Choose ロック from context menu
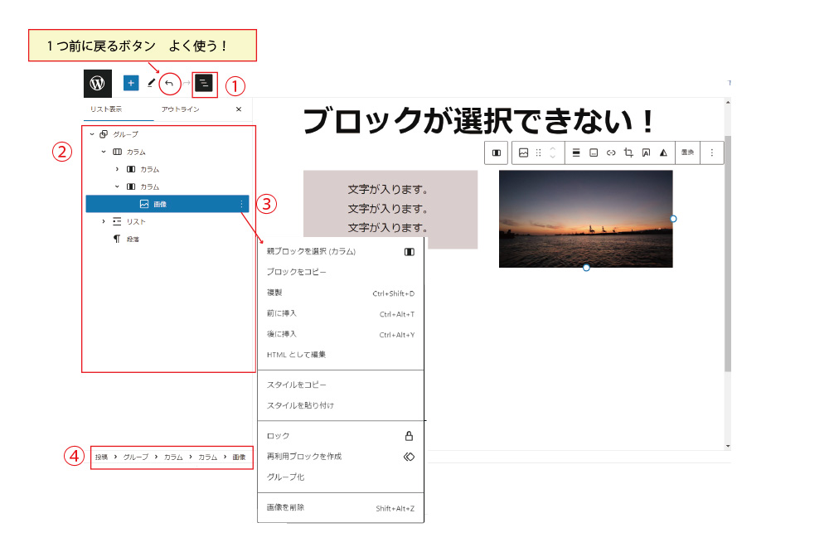 tap(341, 436)
